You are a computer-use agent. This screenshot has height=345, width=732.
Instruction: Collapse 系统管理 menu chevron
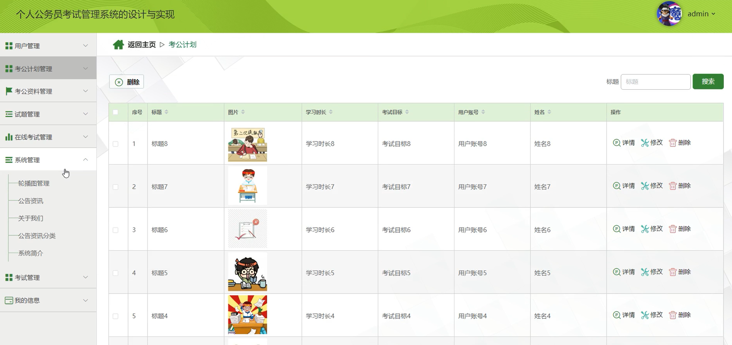coord(86,160)
